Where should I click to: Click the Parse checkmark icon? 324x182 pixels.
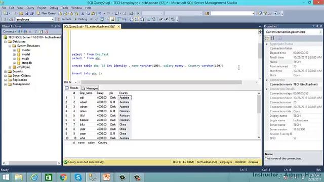click(x=97, y=19)
